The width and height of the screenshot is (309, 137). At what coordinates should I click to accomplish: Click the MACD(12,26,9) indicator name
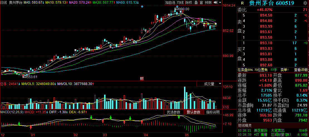point(12,112)
